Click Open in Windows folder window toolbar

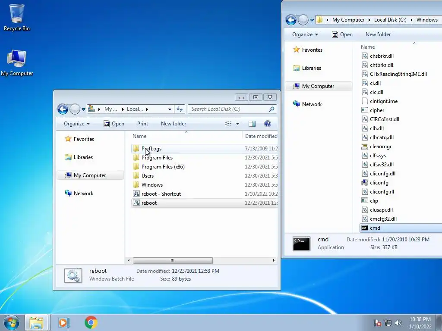click(x=342, y=34)
